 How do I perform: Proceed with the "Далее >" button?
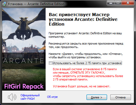97,97
